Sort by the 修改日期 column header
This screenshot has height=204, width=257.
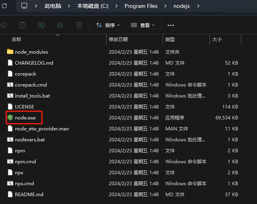pyautogui.click(x=118, y=40)
